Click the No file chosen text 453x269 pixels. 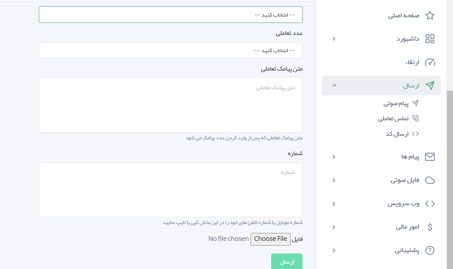point(228,239)
